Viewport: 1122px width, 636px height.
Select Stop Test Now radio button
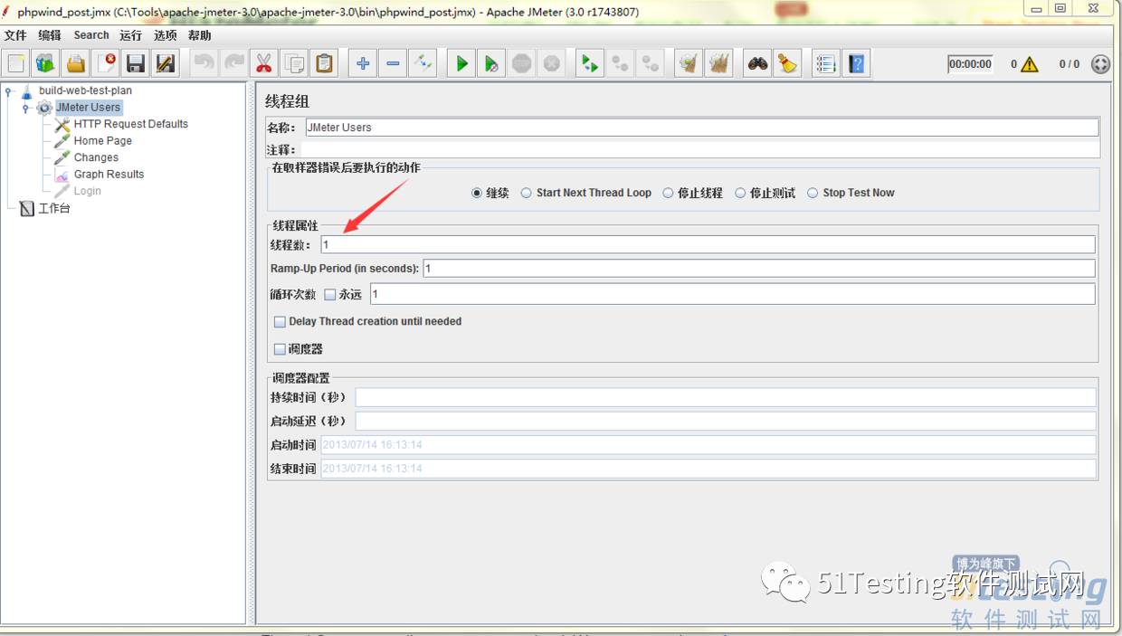point(813,193)
